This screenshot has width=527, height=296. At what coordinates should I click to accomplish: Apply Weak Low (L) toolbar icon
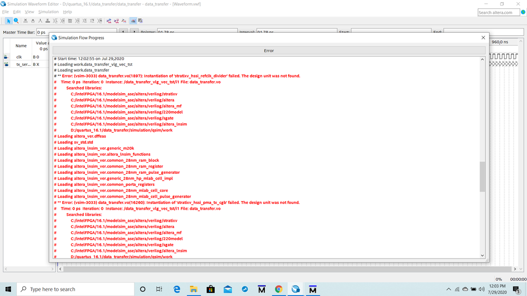[55, 21]
